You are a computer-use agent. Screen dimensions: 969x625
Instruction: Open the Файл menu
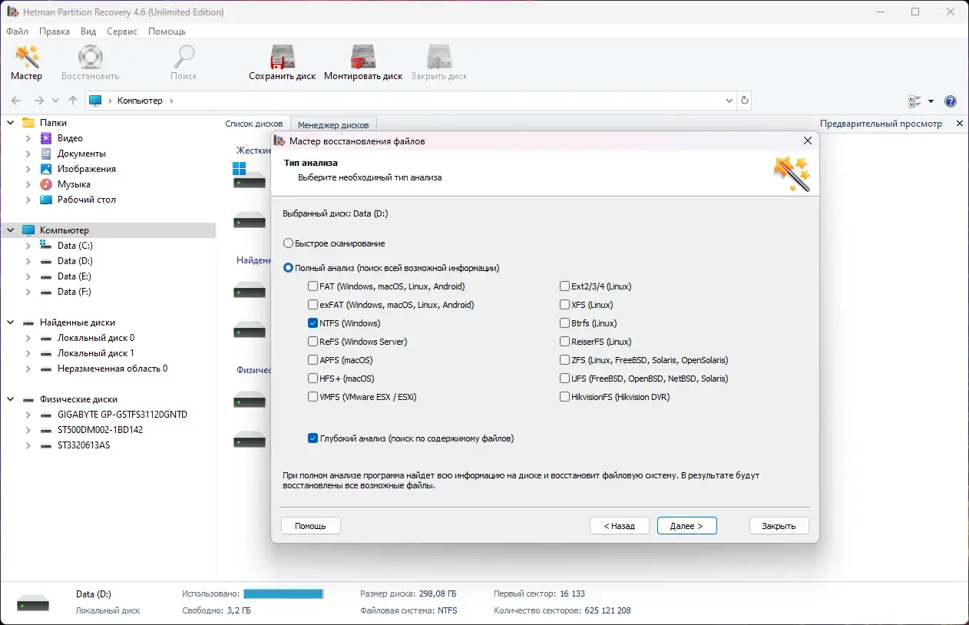tap(17, 31)
